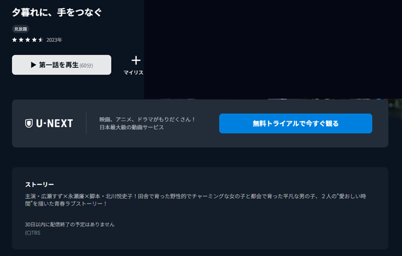Viewport: 402px width, 256px height.
Task: Start free trial with 無料トライアルで今すぐ観る
Action: (295, 123)
